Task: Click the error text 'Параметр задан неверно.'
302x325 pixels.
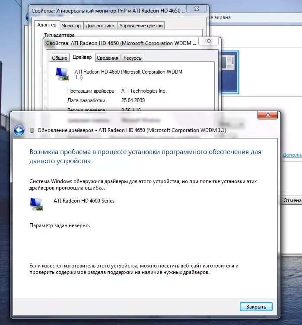Action: [60, 225]
